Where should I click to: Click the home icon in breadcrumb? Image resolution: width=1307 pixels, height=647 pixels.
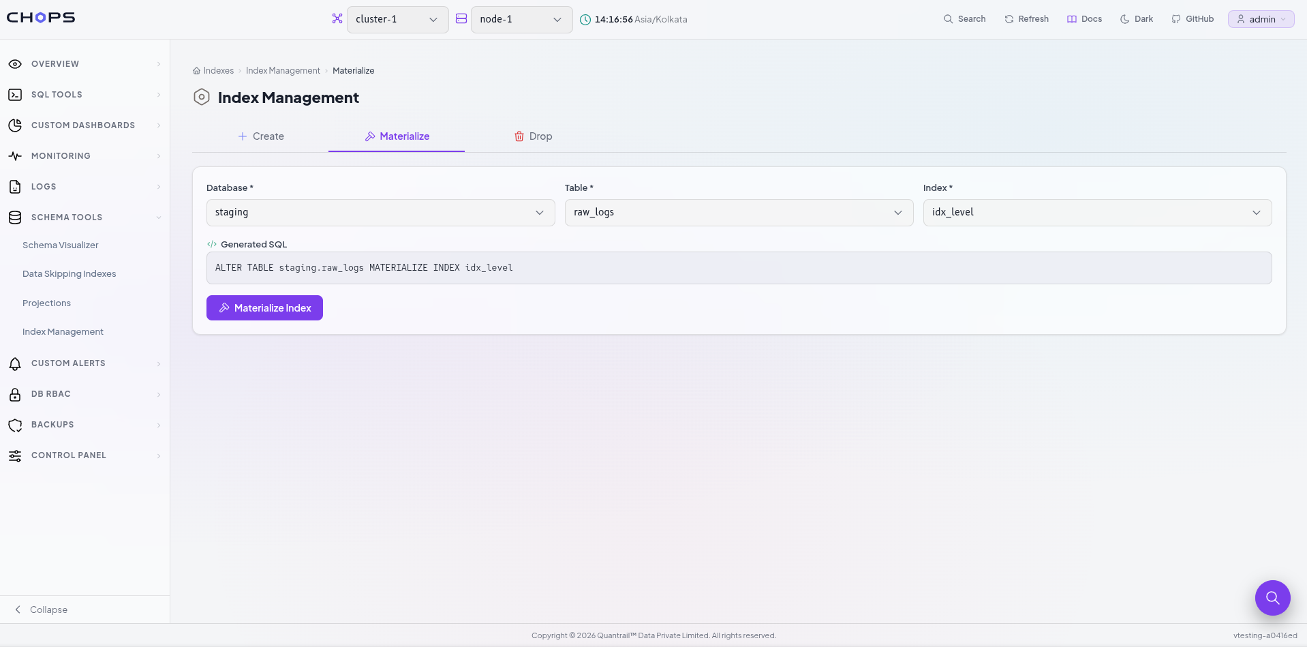pos(197,71)
